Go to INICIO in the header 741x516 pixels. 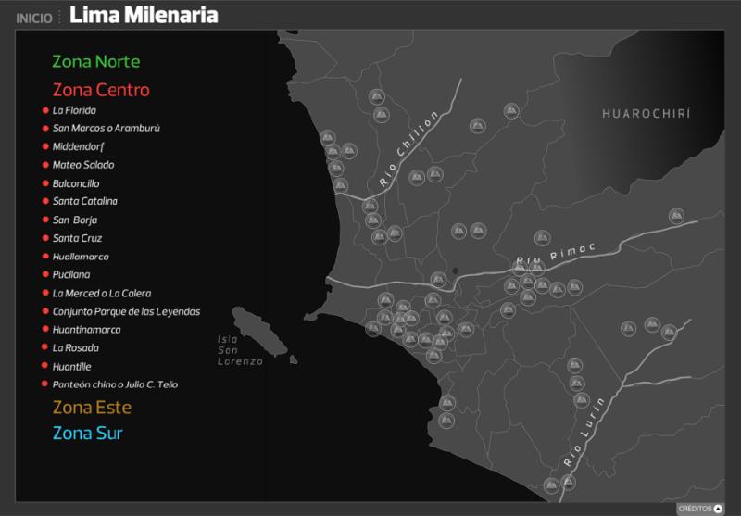[x=34, y=17]
